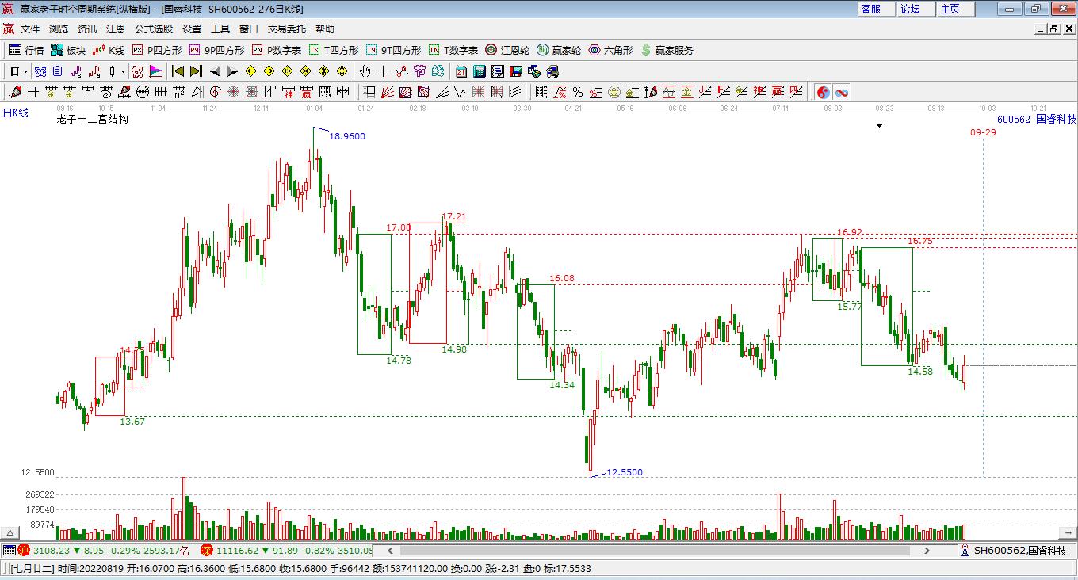Select the percent % tool
Screen dimensions: 1078x580
click(x=577, y=92)
